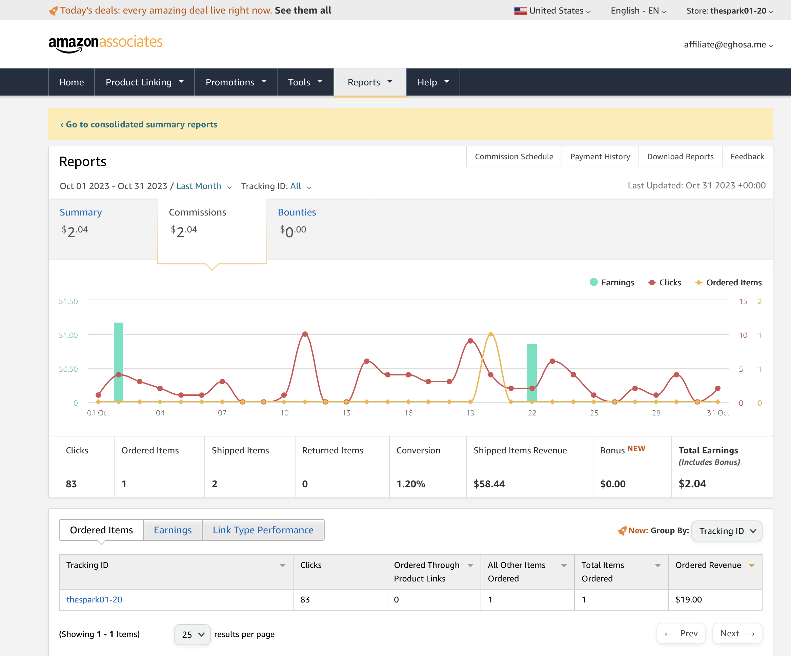Open the Group By Tracking ID select
The image size is (791, 656).
click(727, 531)
